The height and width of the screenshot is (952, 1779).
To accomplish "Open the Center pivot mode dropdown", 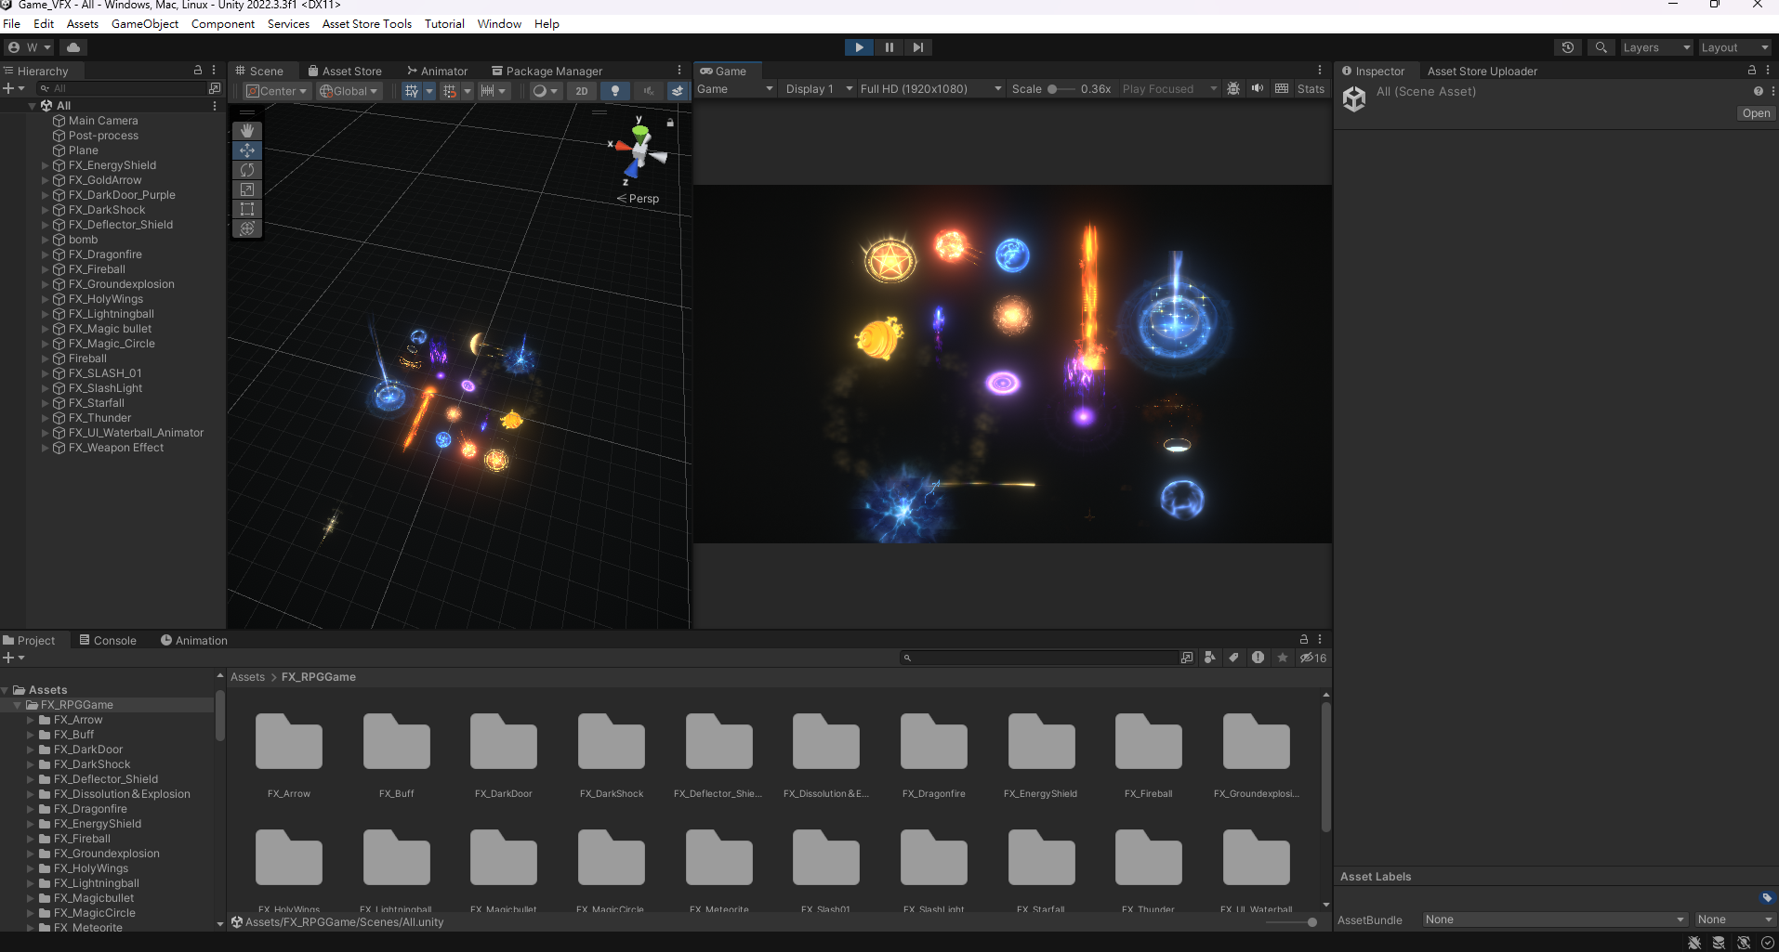I will tap(276, 90).
